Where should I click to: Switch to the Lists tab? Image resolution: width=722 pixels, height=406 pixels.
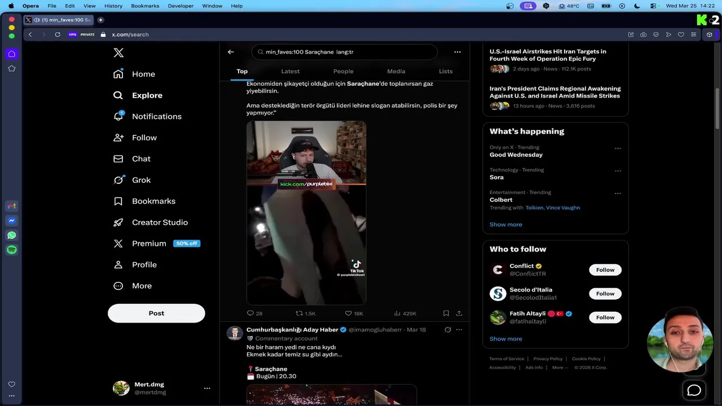(446, 71)
